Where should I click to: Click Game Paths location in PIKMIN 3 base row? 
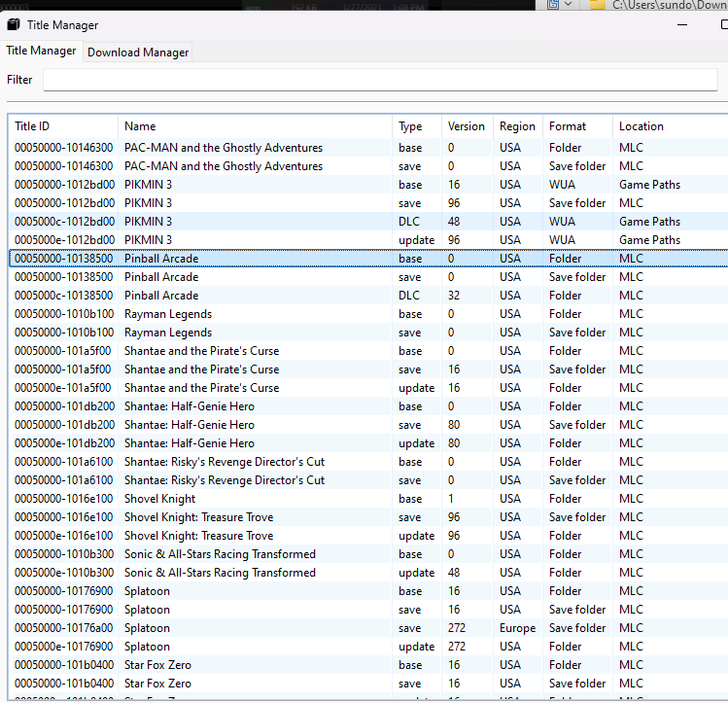649,185
